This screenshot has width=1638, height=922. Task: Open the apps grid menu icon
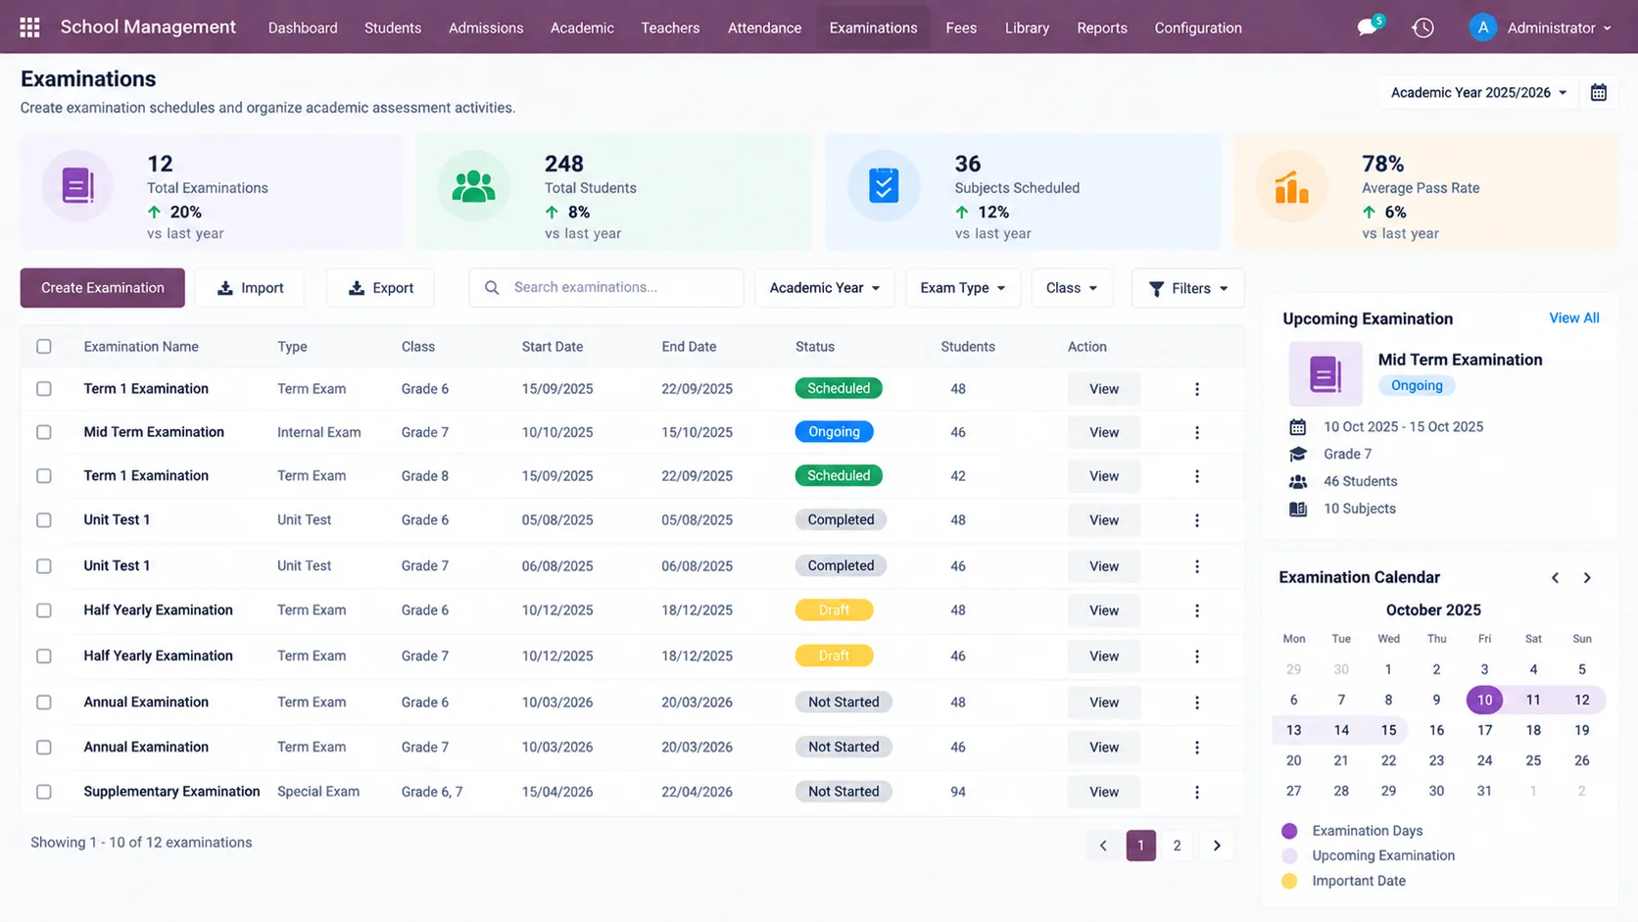coord(29,27)
